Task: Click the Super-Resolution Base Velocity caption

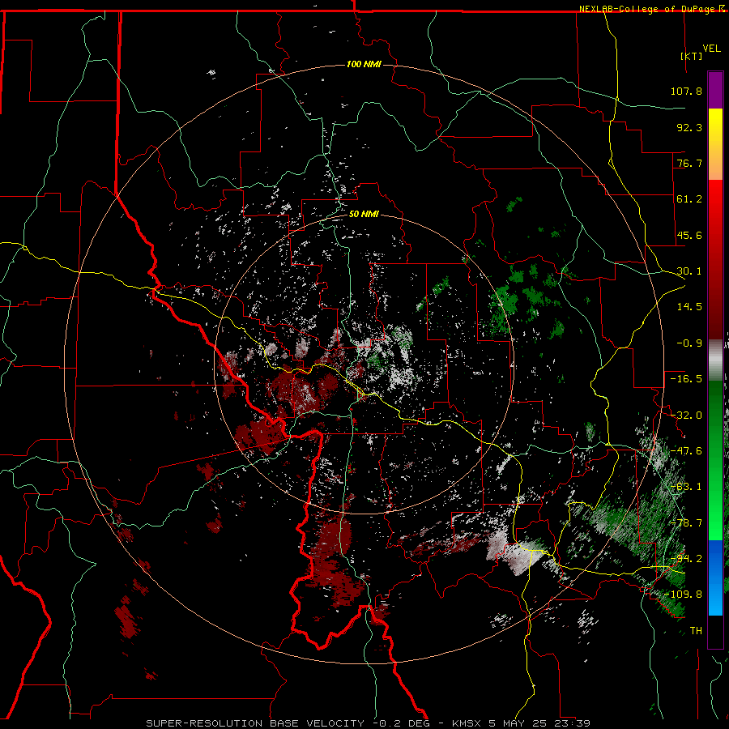Action: click(x=369, y=723)
